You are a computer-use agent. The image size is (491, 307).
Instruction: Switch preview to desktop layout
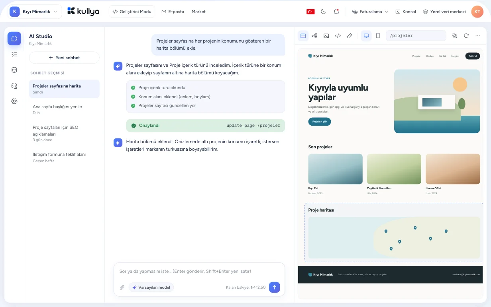tap(366, 36)
